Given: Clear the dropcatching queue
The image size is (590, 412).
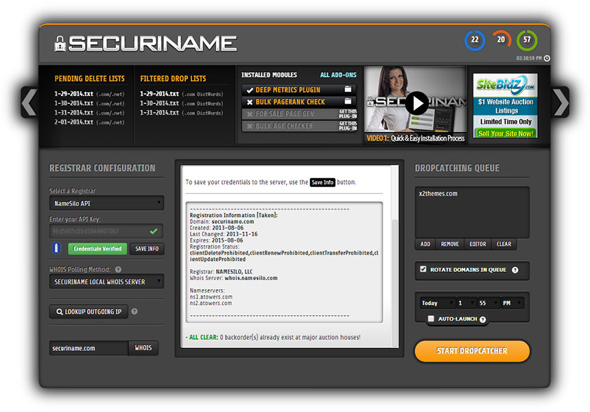Looking at the screenshot, I should (x=504, y=244).
